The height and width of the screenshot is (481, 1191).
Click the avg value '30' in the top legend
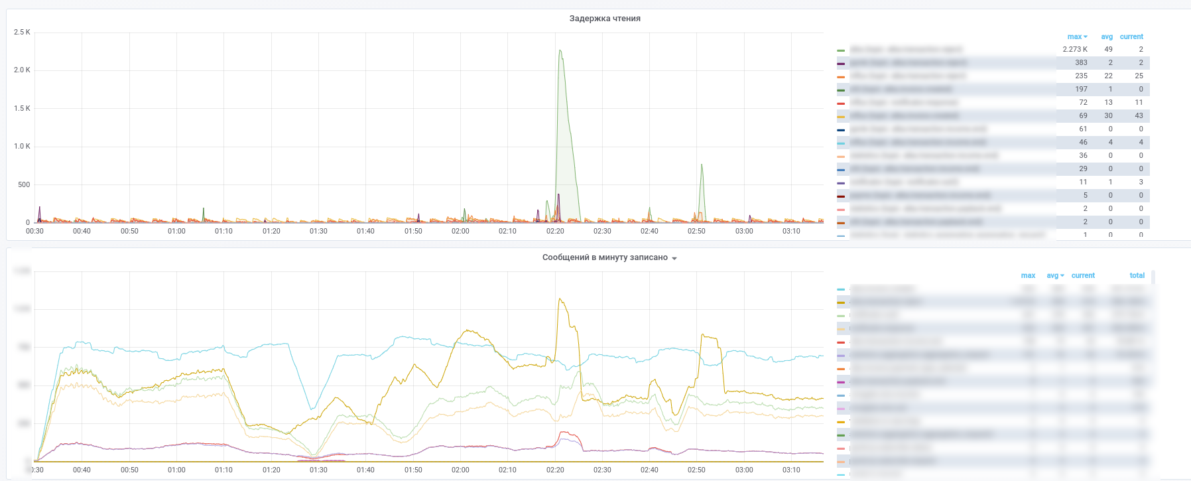[1108, 115]
